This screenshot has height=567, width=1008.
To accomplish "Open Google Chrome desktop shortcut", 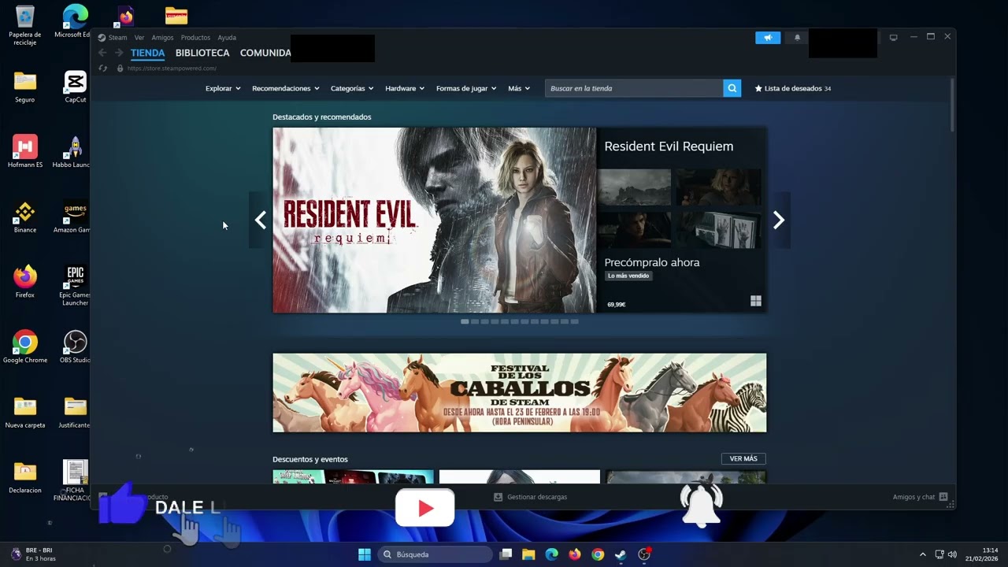I will tap(25, 346).
